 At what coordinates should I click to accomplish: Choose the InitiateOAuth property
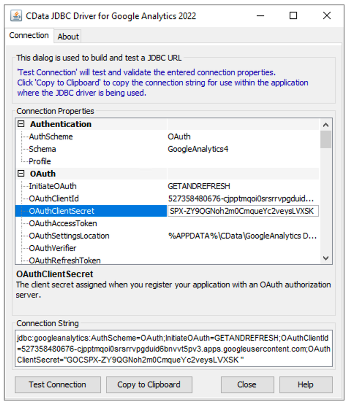[x=52, y=186]
